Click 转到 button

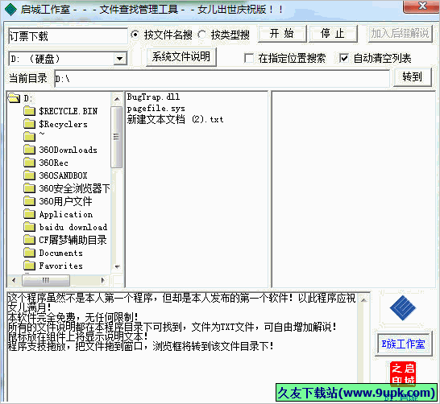pos(413,76)
